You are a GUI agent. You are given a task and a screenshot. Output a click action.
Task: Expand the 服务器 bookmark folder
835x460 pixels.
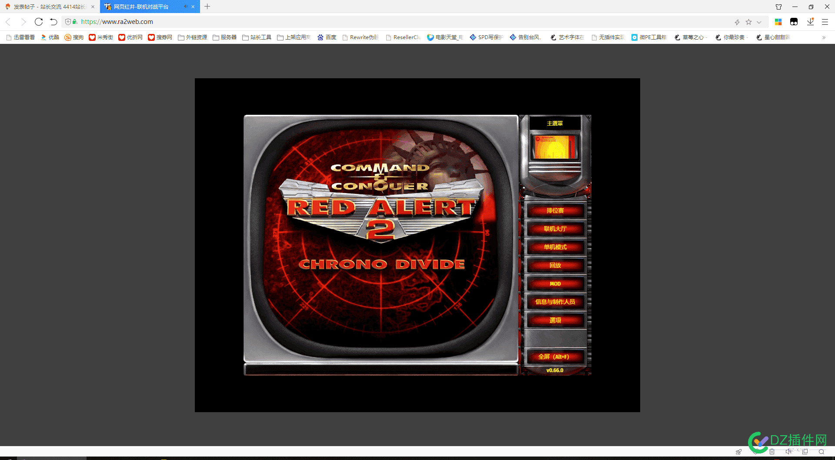tap(224, 37)
